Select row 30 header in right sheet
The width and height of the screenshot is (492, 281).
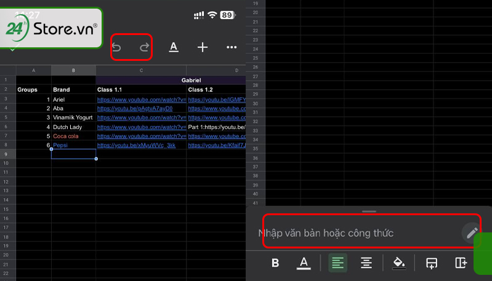(256, 103)
